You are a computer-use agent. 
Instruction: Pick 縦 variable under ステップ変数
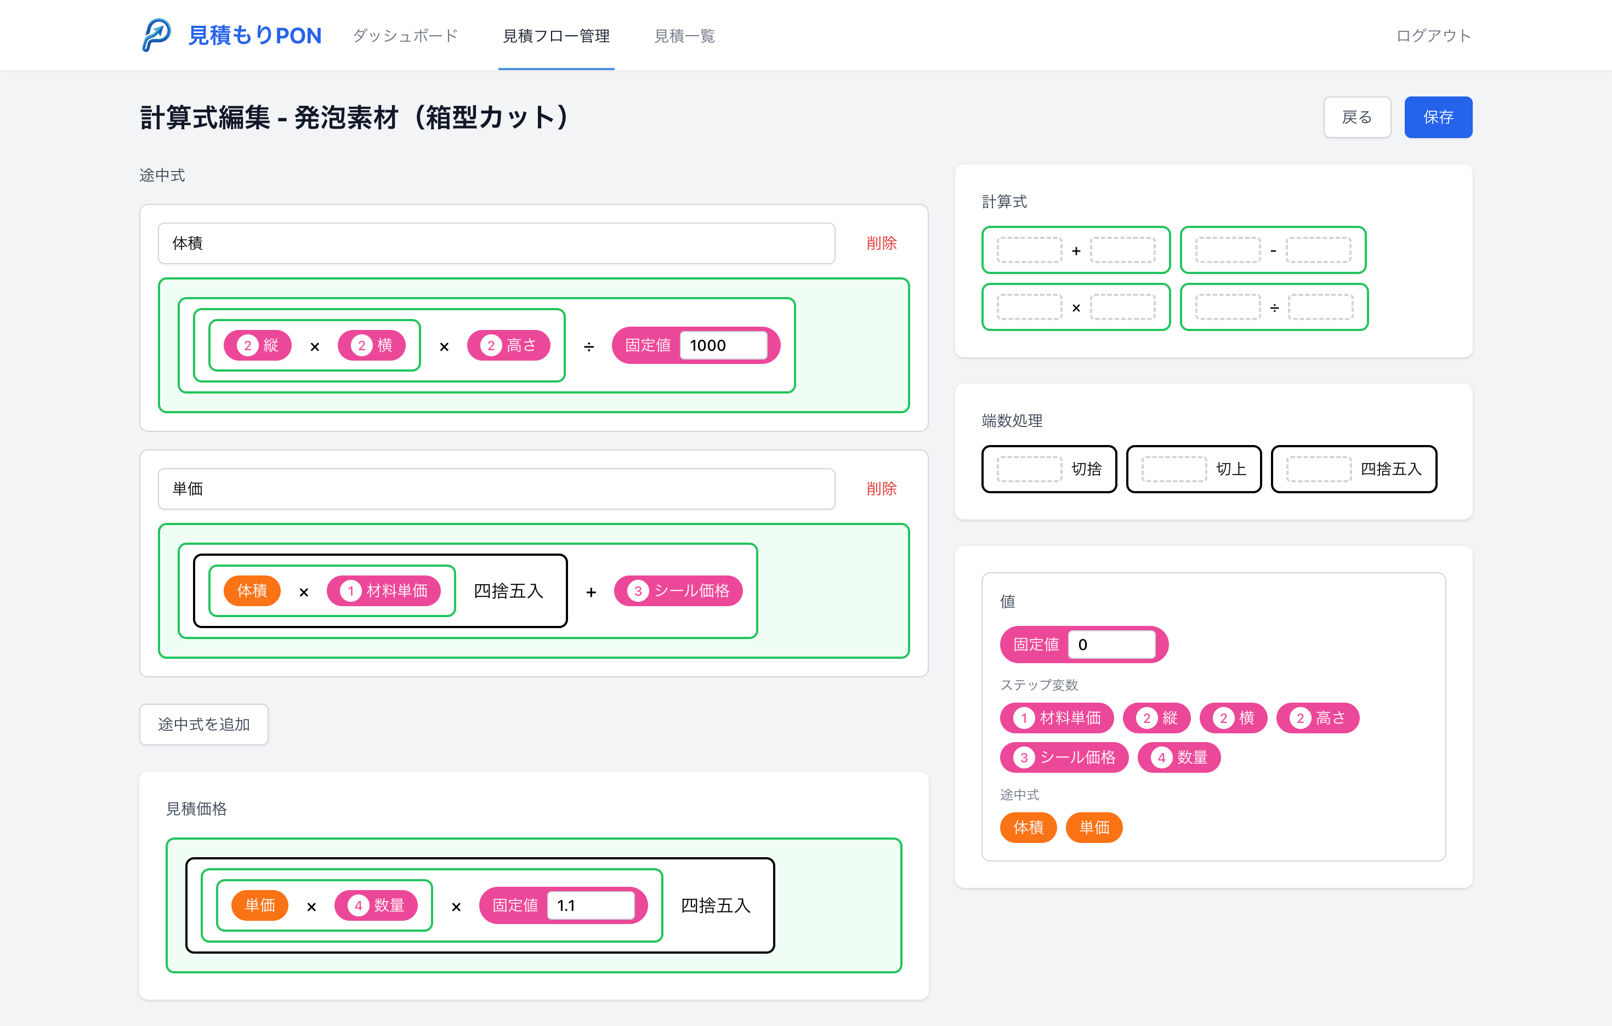pos(1157,718)
